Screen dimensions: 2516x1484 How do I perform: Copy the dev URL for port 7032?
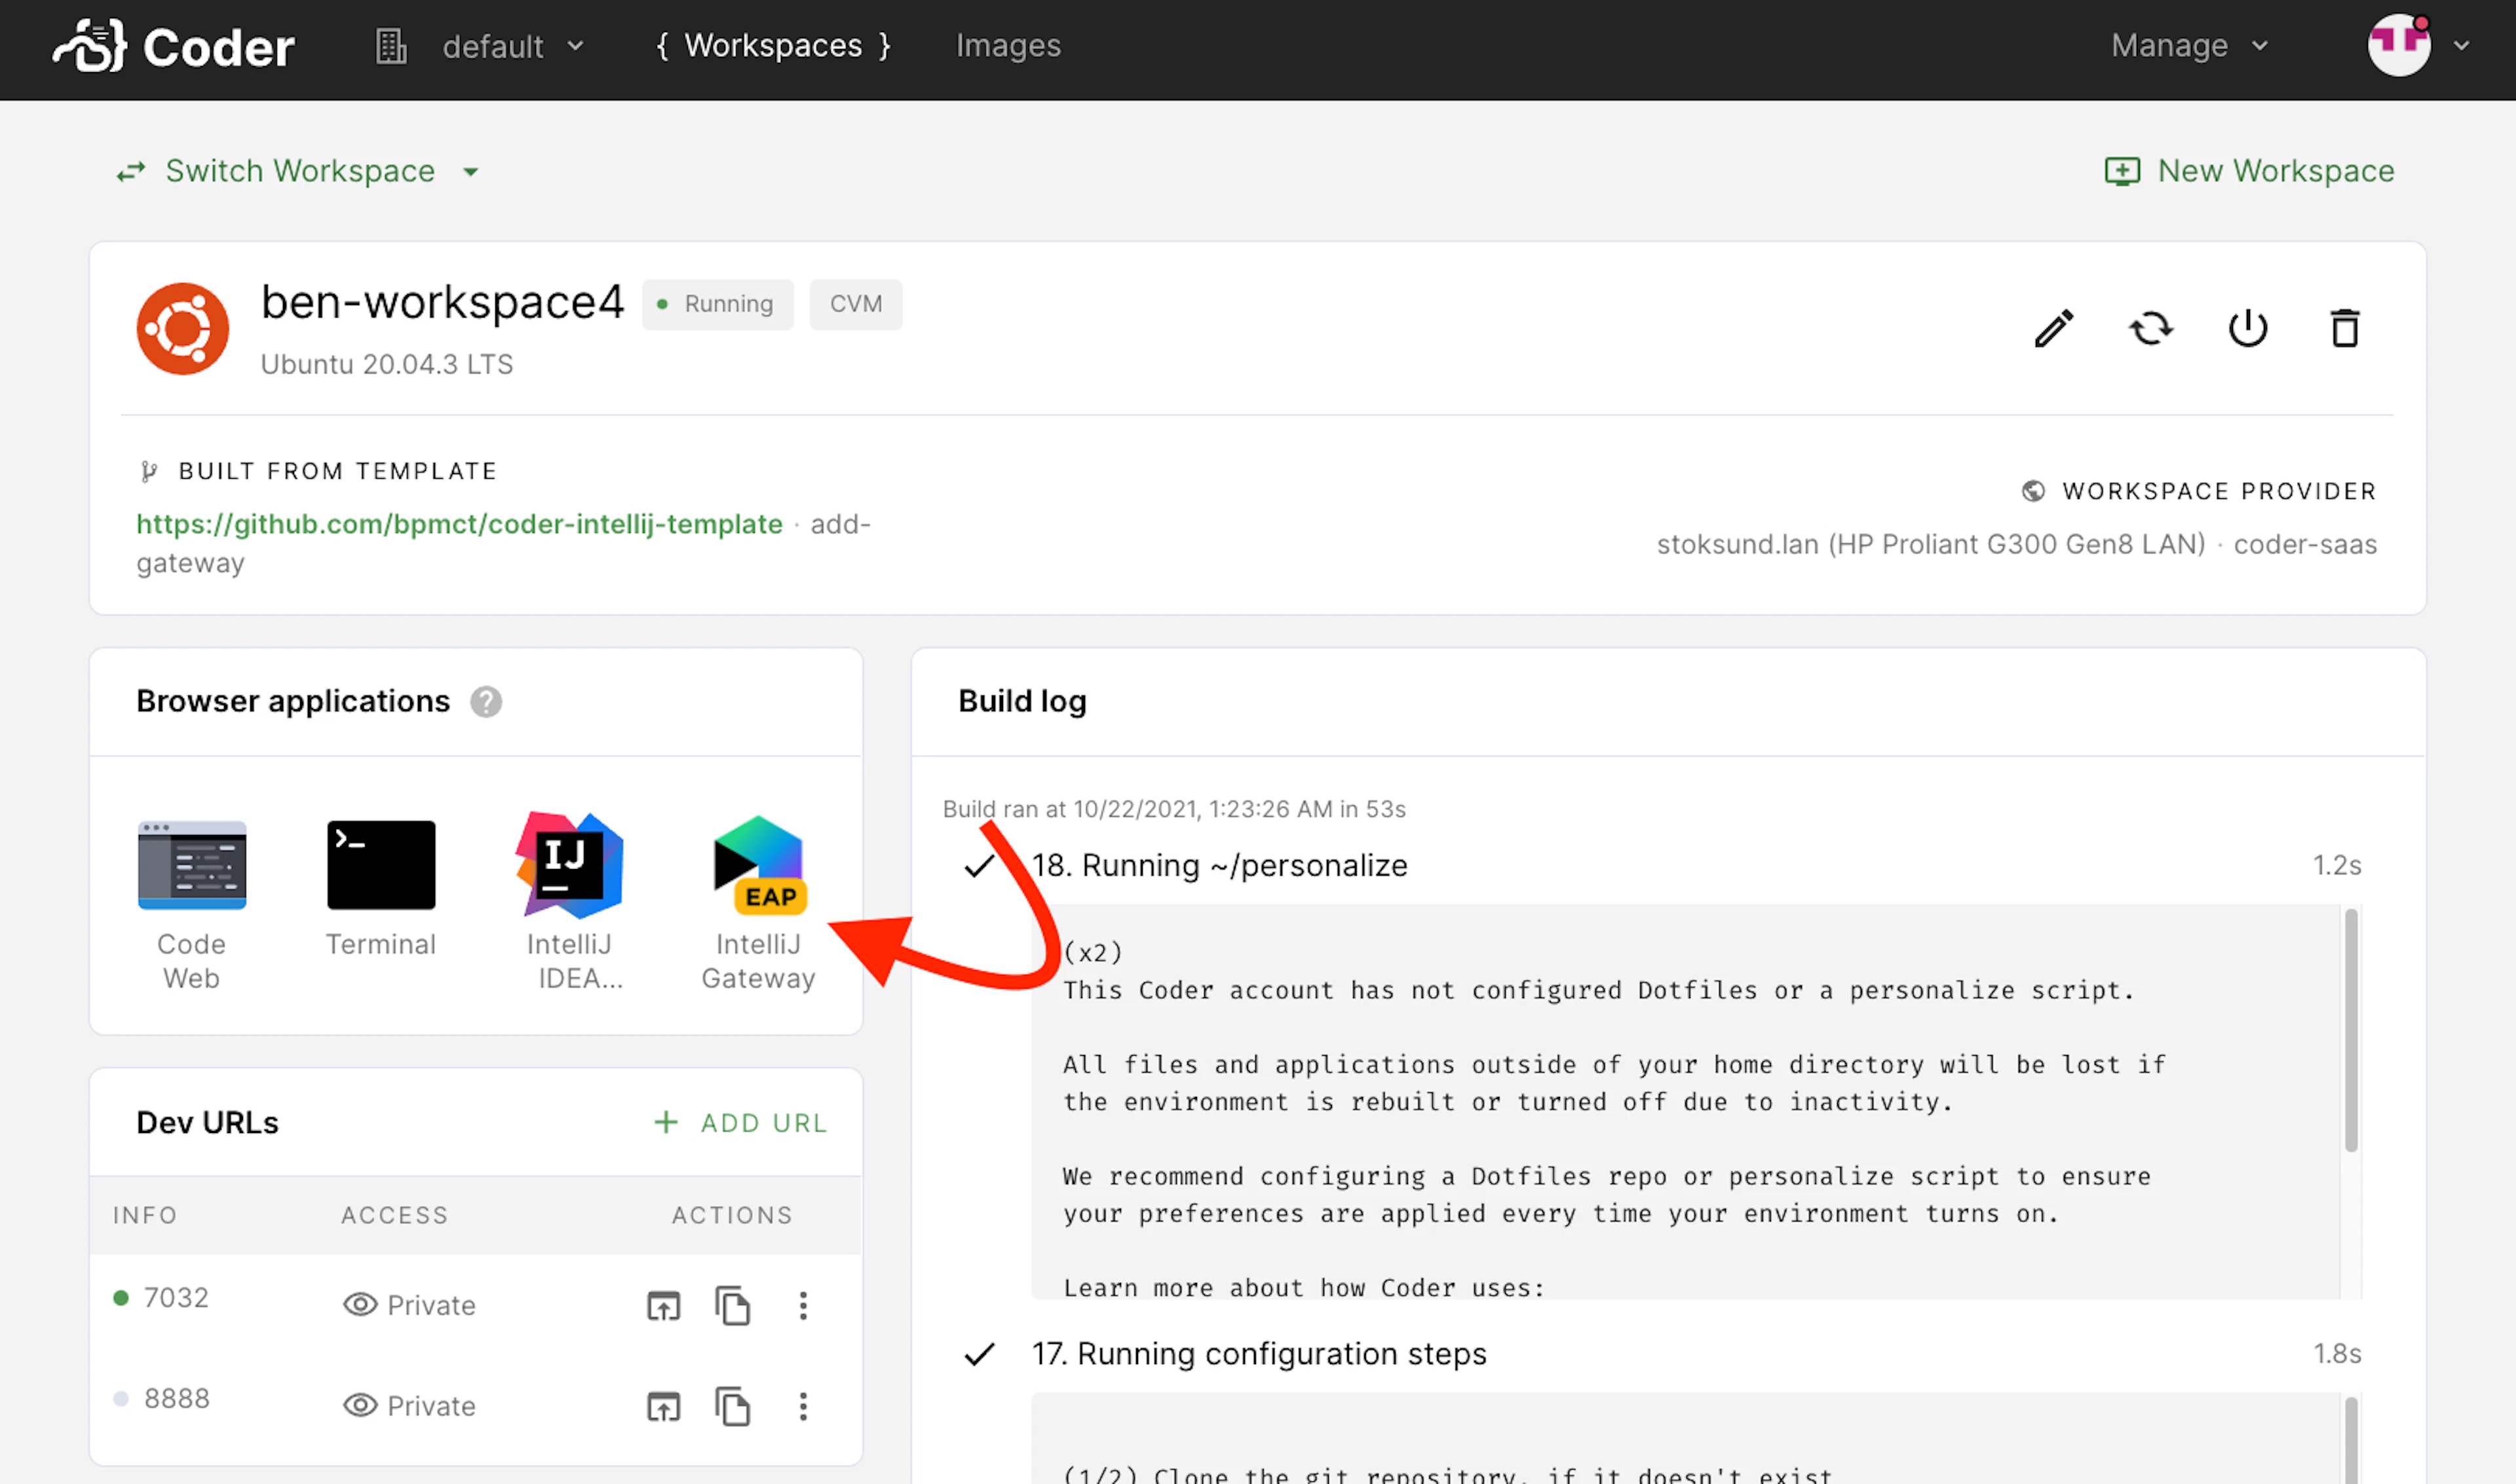coord(733,1306)
